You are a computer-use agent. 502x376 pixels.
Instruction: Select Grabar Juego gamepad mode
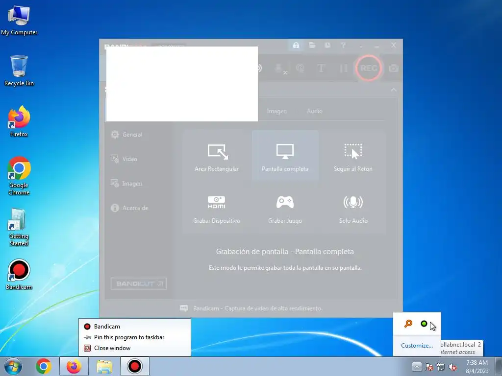pos(285,209)
